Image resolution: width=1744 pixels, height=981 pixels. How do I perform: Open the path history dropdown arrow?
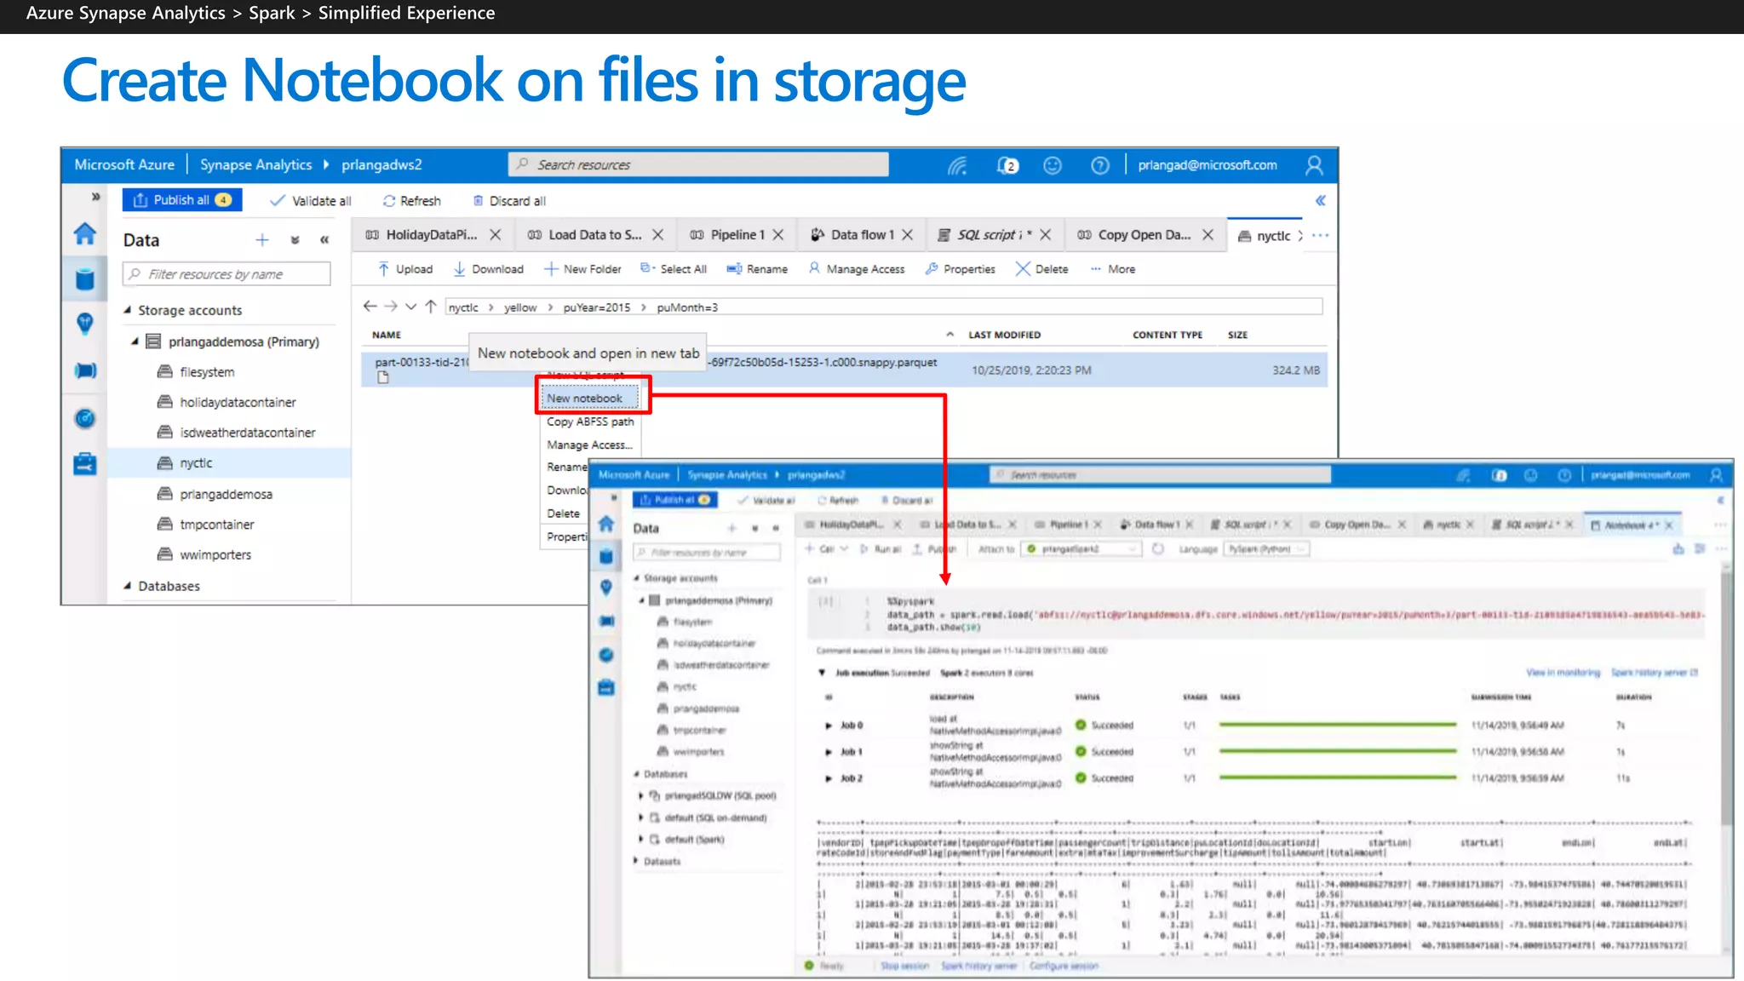411,307
